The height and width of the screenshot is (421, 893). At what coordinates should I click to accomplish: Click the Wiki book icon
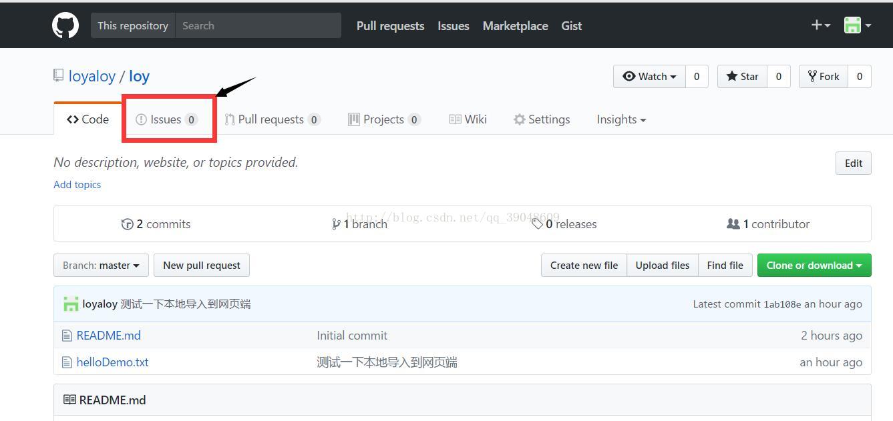(x=455, y=119)
